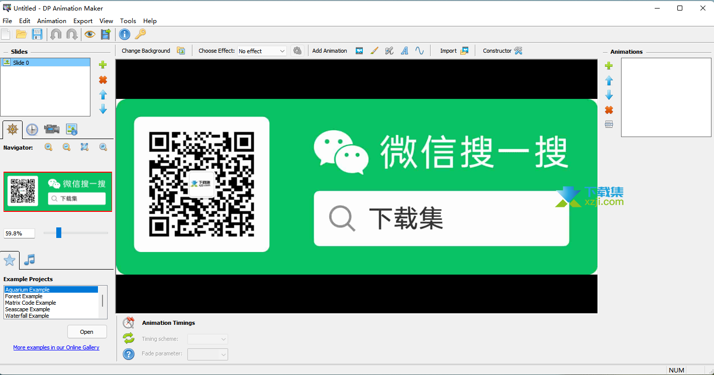
Task: Click the zoom slider handle
Action: click(x=58, y=233)
